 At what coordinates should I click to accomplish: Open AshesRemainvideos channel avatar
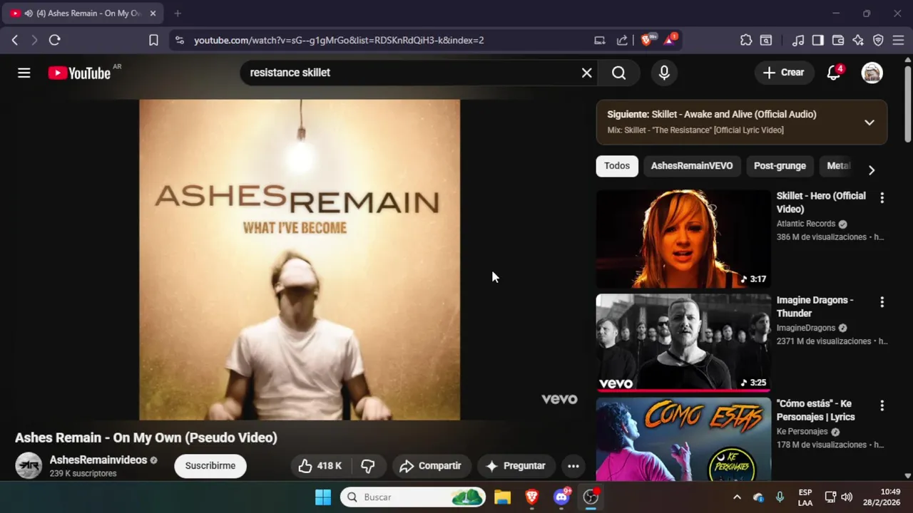coord(29,466)
